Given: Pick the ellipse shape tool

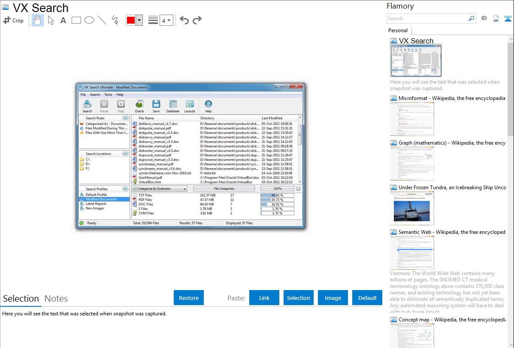Looking at the screenshot, I should pyautogui.click(x=89, y=20).
